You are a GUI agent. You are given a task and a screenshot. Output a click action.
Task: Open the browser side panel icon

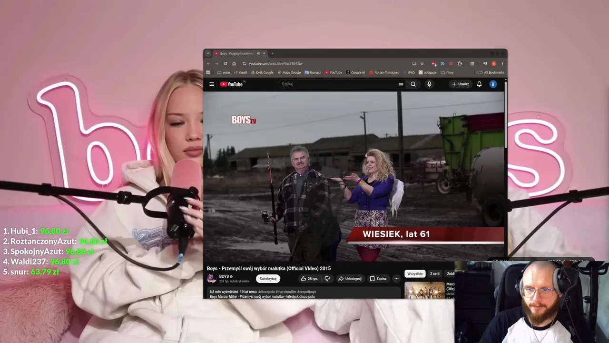[472, 63]
